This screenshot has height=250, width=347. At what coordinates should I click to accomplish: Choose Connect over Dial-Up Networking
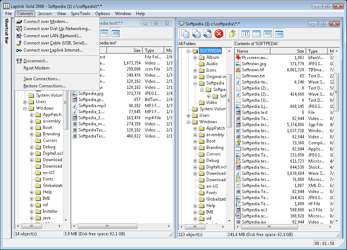click(57, 29)
